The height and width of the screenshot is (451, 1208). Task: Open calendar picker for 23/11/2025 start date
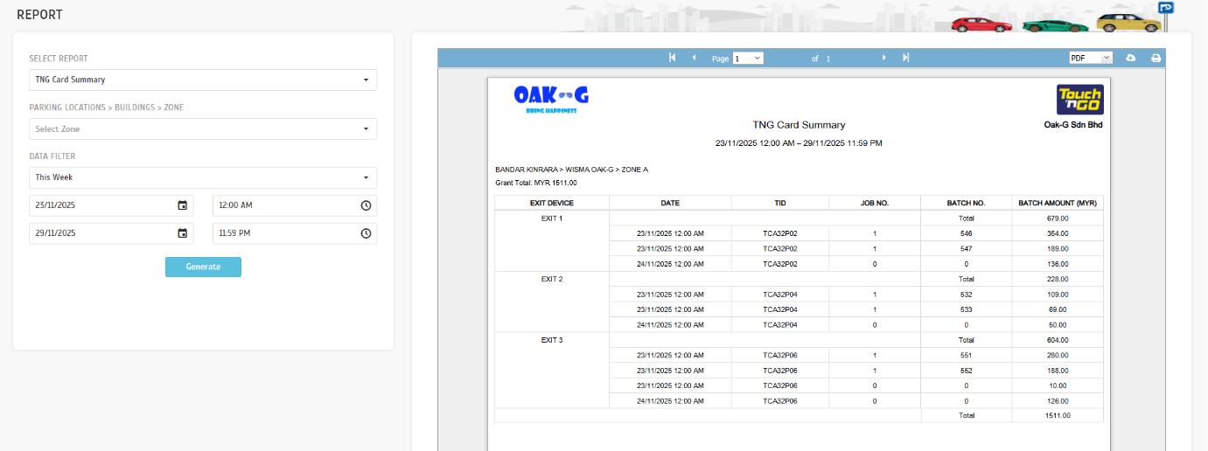pos(183,205)
